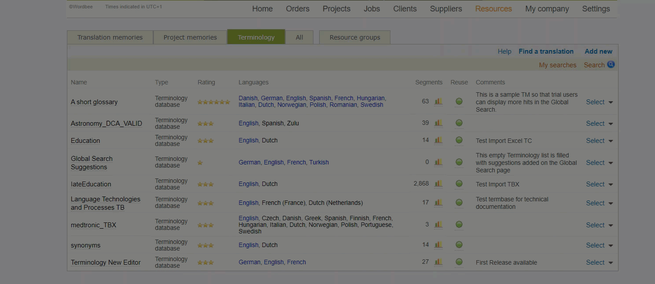Viewport: 655px width, 284px height.
Task: Click the Search magnifier icon
Action: (x=611, y=65)
